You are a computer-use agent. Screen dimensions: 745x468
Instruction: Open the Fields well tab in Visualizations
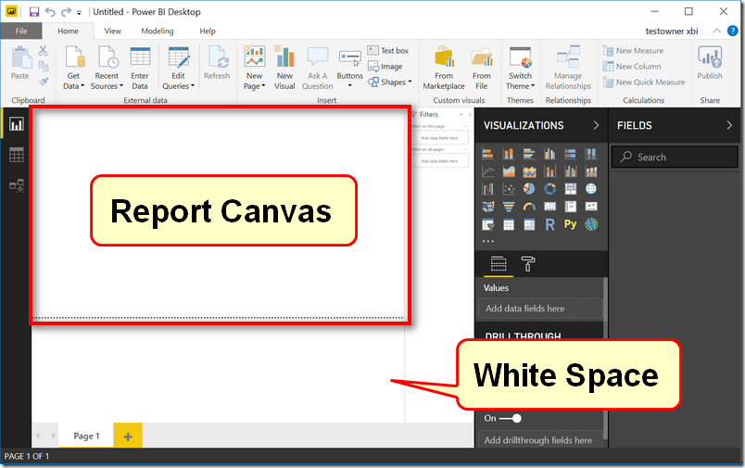(499, 264)
